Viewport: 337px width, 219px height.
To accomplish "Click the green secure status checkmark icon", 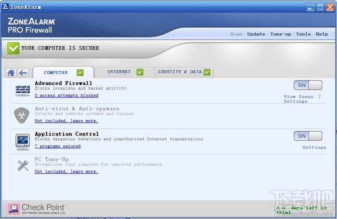I will [x=13, y=48].
